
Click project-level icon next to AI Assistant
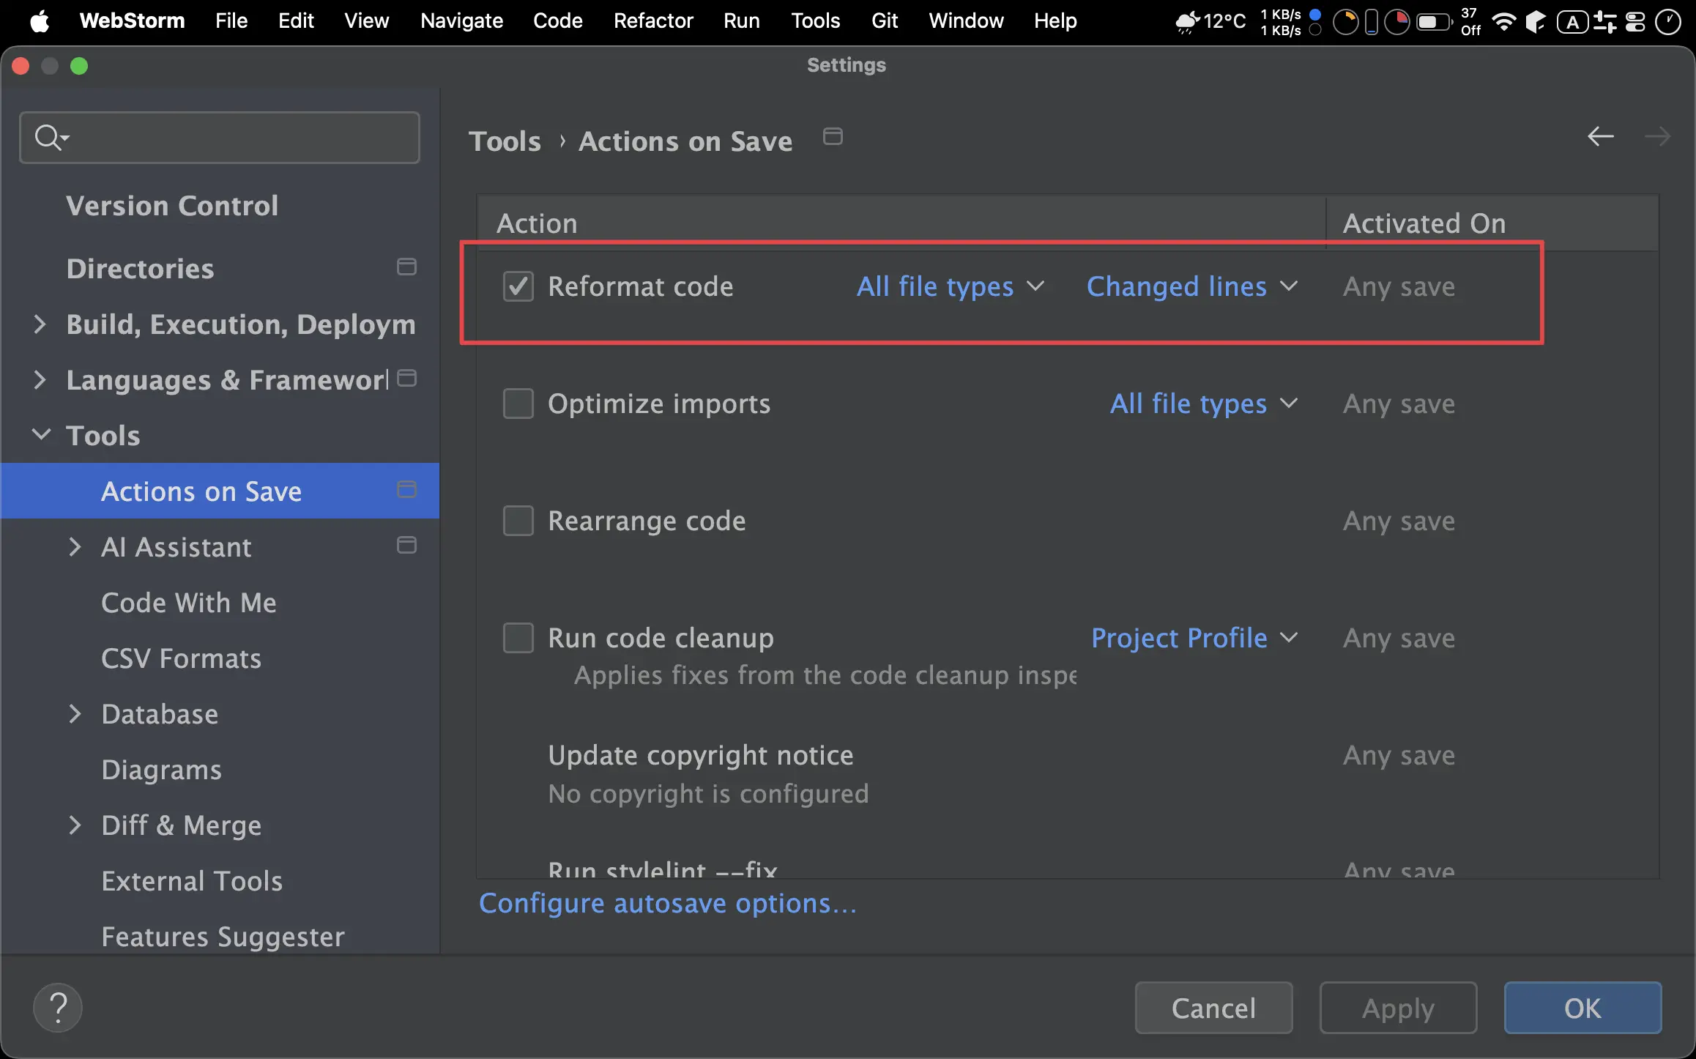406,546
